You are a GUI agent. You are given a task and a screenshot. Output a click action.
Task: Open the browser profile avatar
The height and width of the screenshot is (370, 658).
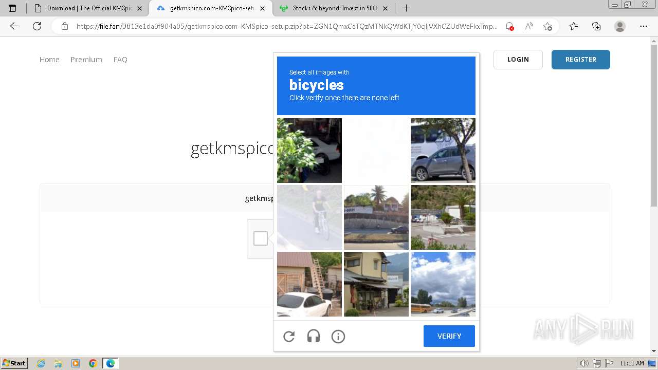(x=620, y=26)
